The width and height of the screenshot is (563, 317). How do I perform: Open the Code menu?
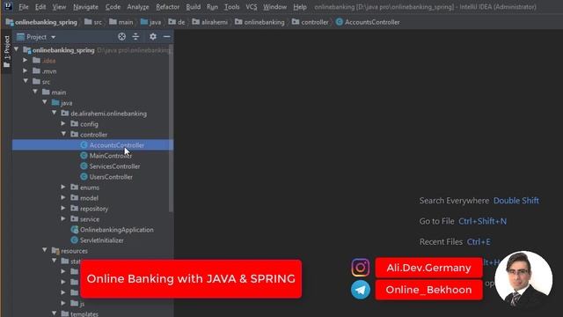(113, 7)
